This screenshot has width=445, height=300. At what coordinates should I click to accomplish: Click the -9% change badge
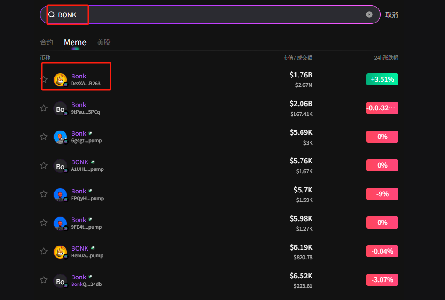pos(382,194)
